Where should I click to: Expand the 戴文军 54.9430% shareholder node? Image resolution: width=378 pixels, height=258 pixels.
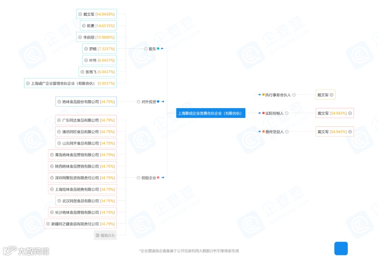click(80, 14)
